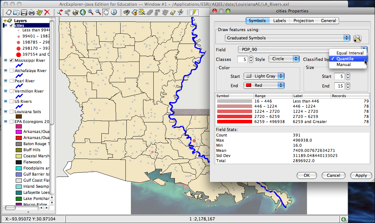375x223 pixels.
Task: Zoom to full extent globe icon
Action: tap(83, 12)
